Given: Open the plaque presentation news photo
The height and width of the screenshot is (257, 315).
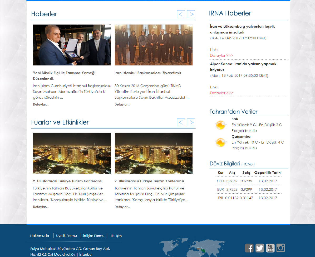Looking at the screenshot, I should (72, 45).
